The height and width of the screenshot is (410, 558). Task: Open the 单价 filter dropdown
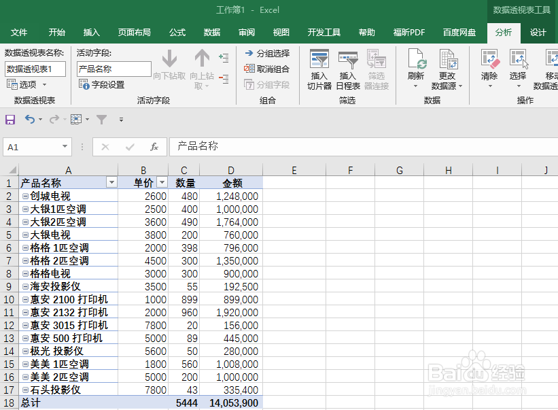162,183
